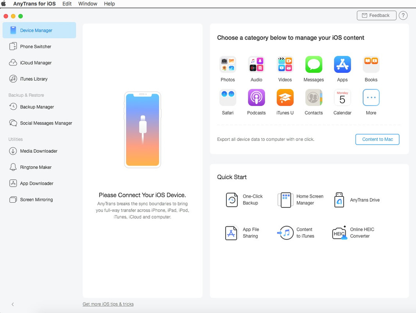Open the Apple menu
The height and width of the screenshot is (313, 416).
(4, 4)
